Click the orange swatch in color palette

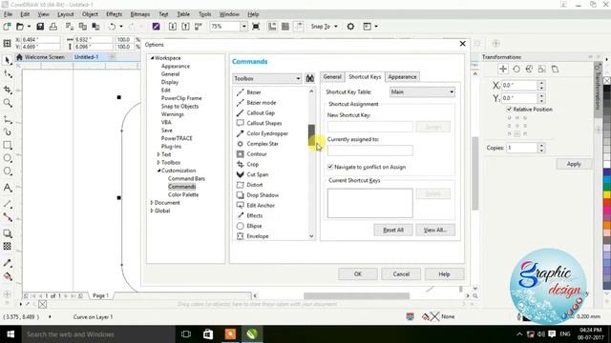click(x=607, y=225)
